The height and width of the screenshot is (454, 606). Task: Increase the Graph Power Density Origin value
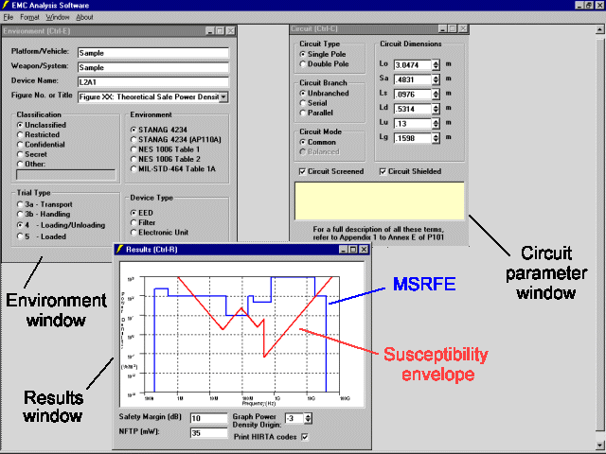coord(308,416)
